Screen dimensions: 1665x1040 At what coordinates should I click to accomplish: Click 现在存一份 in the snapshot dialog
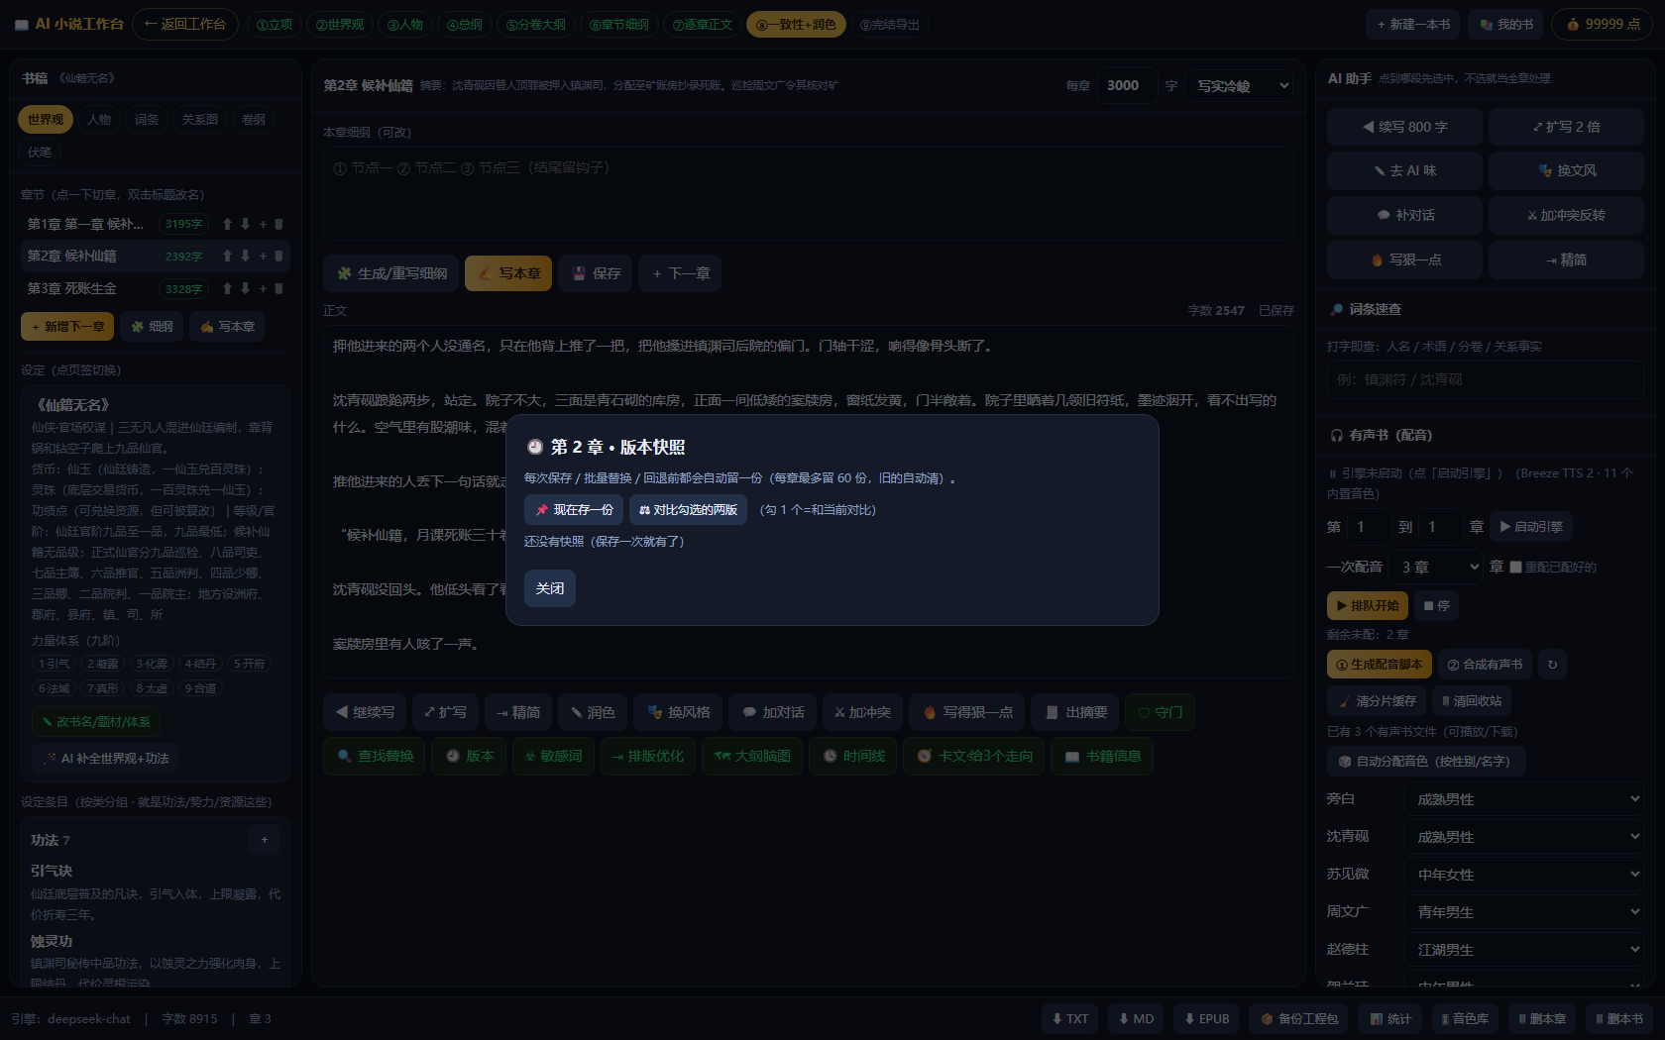click(574, 510)
